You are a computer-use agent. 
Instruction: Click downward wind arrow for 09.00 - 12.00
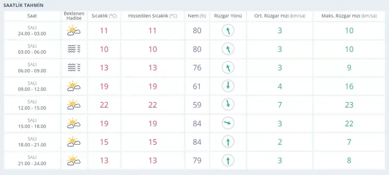point(228,86)
